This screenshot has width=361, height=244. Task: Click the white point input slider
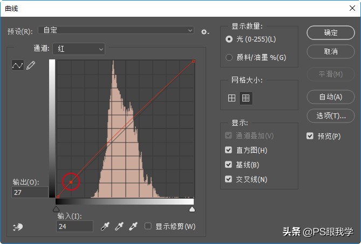pos(192,209)
